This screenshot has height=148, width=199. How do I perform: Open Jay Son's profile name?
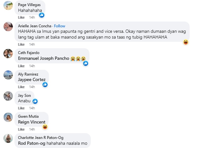[x=24, y=95]
